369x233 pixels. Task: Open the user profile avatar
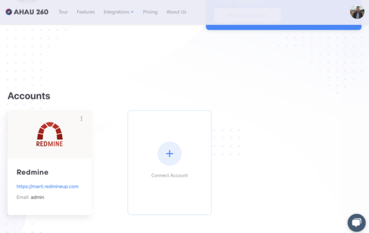coord(357,12)
